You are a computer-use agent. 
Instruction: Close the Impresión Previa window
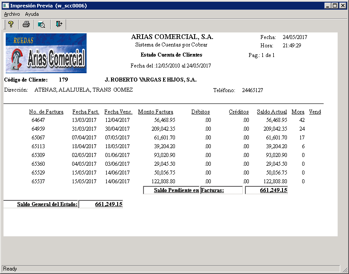point(343,6)
